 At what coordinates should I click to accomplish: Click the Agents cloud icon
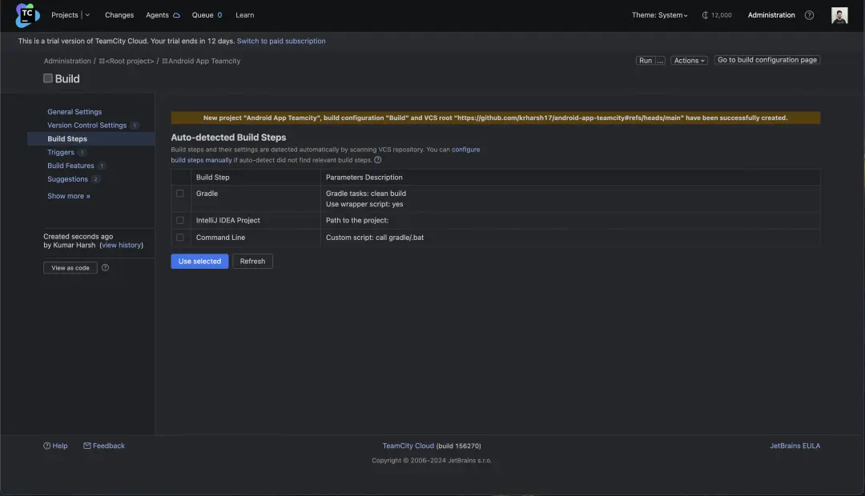(176, 15)
